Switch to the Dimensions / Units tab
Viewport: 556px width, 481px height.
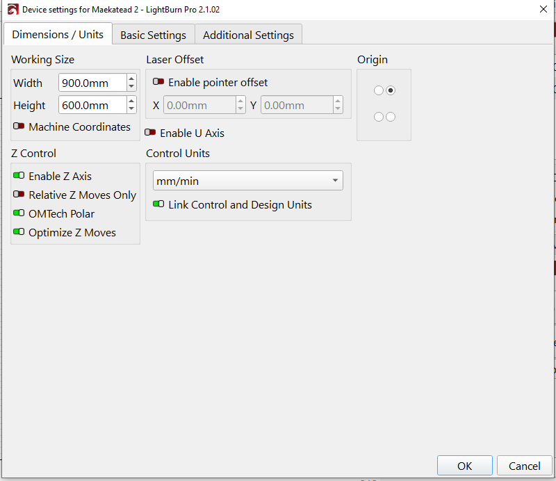(58, 35)
